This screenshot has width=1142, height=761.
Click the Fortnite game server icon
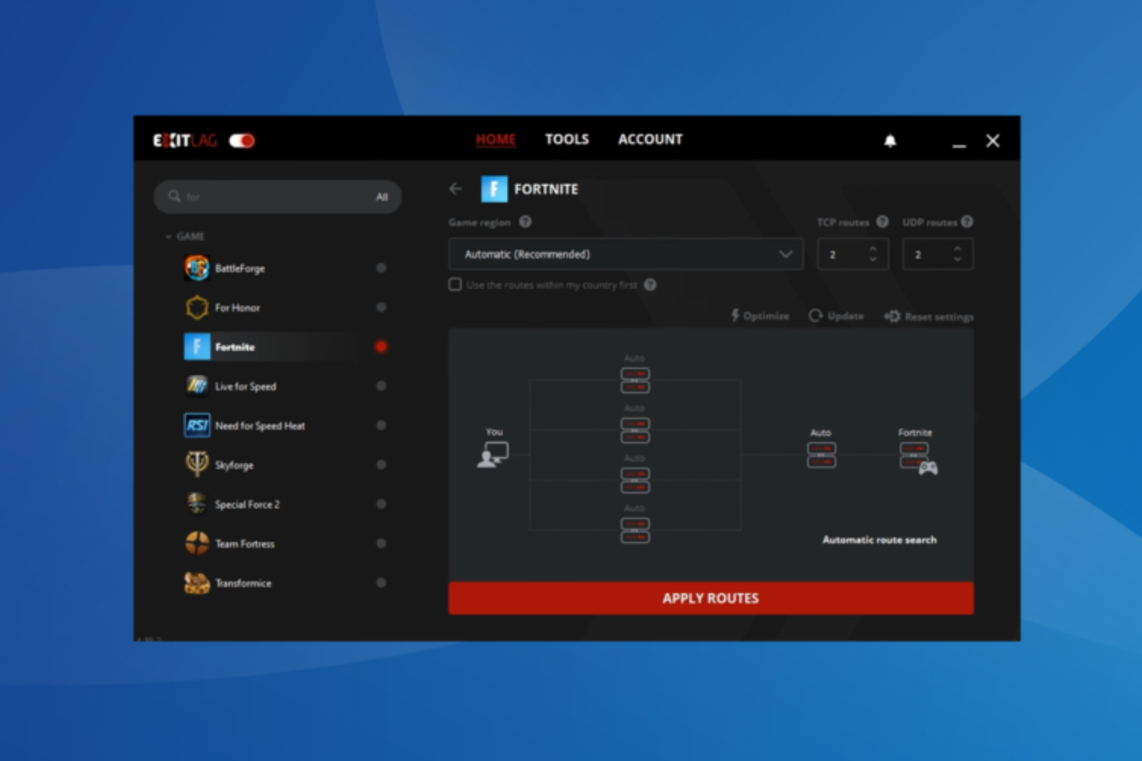[918, 458]
